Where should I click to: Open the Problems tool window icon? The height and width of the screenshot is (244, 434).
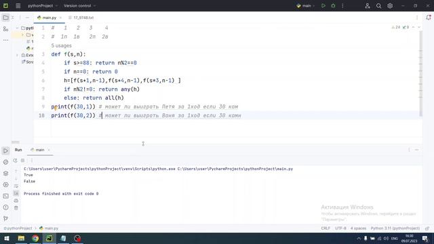tap(5, 207)
